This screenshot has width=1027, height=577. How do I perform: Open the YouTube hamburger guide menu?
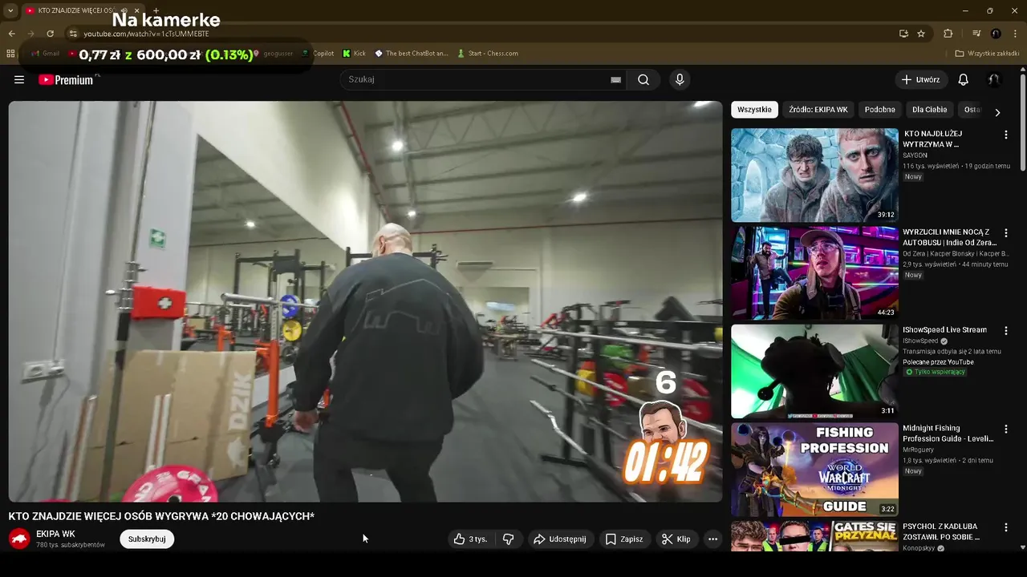click(19, 79)
